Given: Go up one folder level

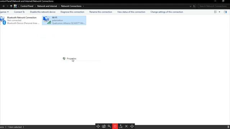Looking at the screenshot, I should [x=11, y=6].
